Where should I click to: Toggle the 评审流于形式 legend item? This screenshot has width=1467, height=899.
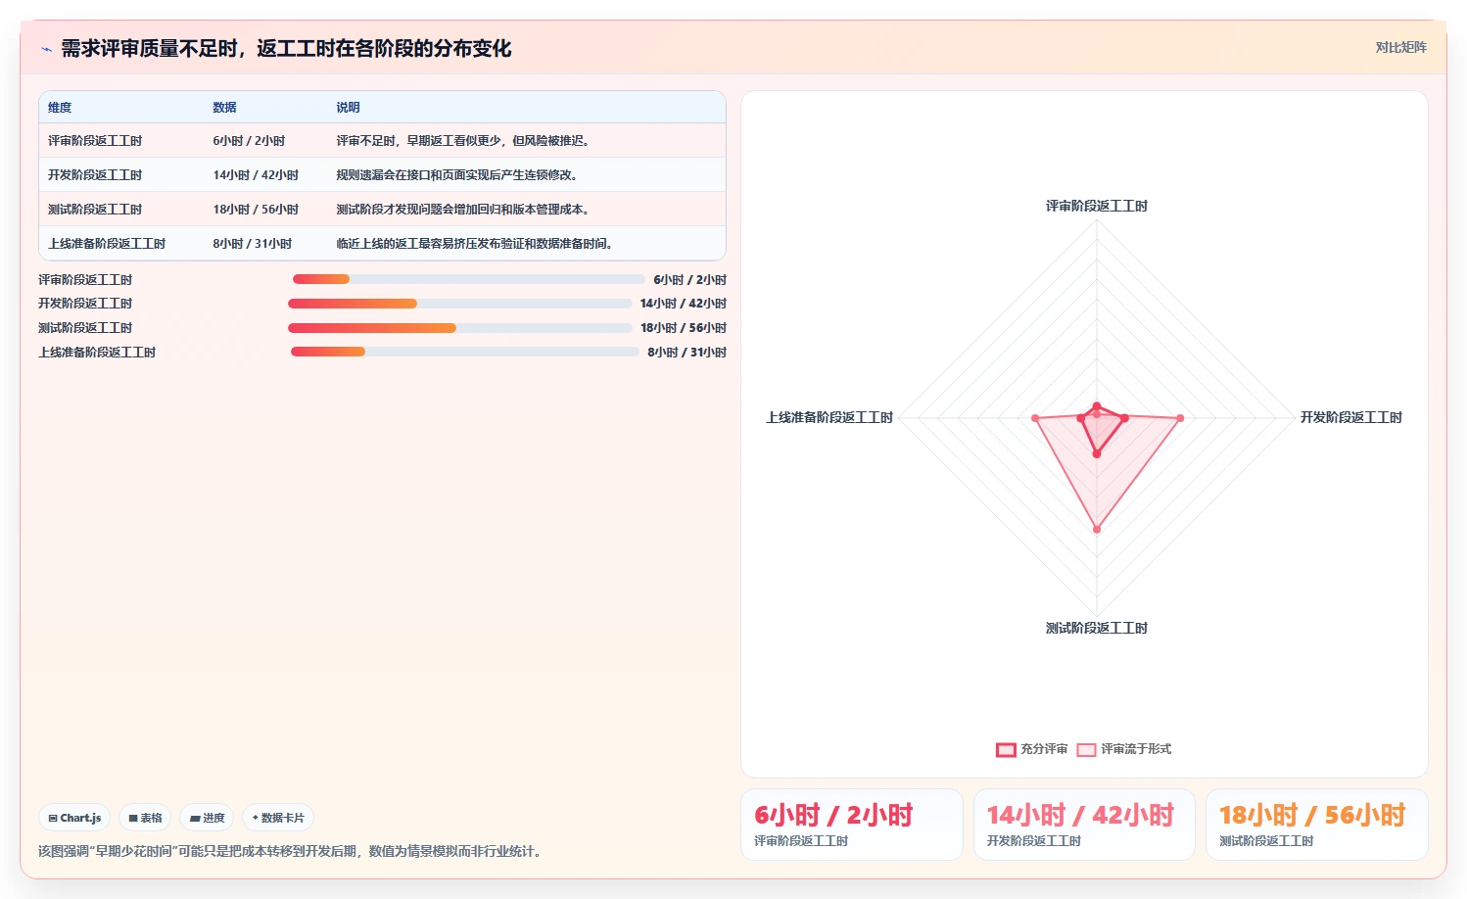(x=1123, y=749)
